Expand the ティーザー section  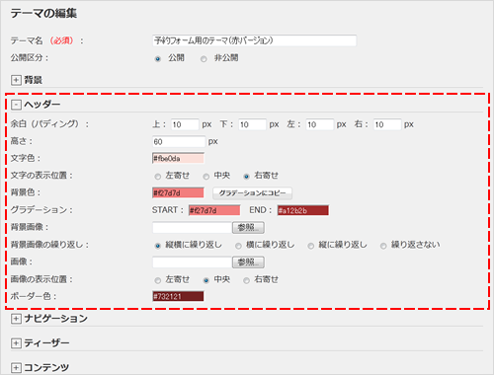16,343
